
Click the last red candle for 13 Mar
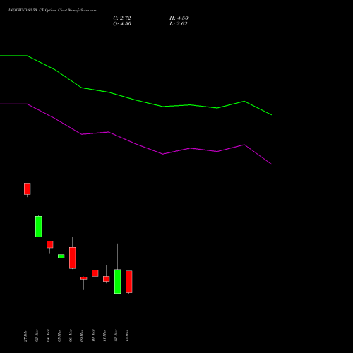(129, 282)
